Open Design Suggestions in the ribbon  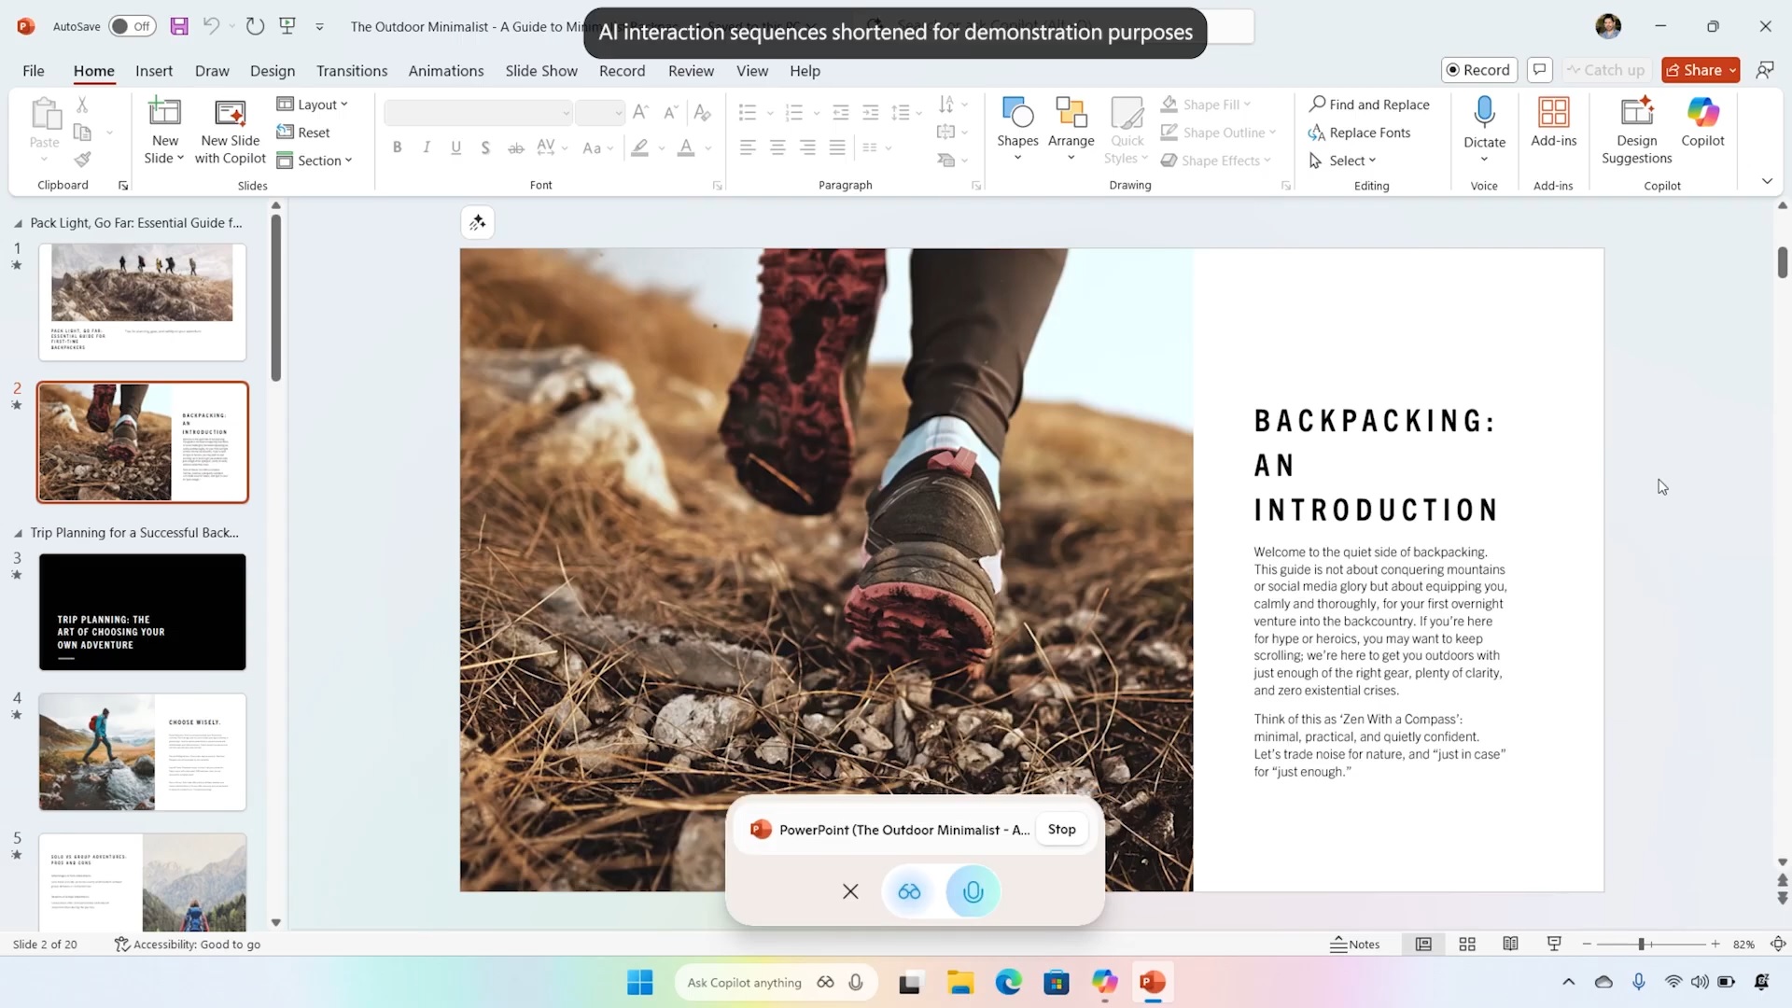click(1636, 131)
